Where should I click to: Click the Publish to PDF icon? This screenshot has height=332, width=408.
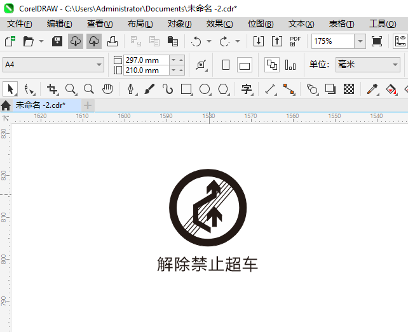click(x=296, y=41)
